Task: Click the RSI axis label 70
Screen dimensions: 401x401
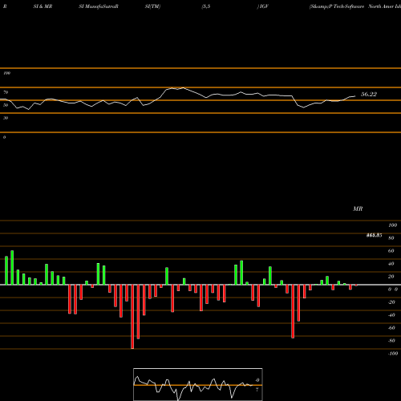Action: [6, 92]
